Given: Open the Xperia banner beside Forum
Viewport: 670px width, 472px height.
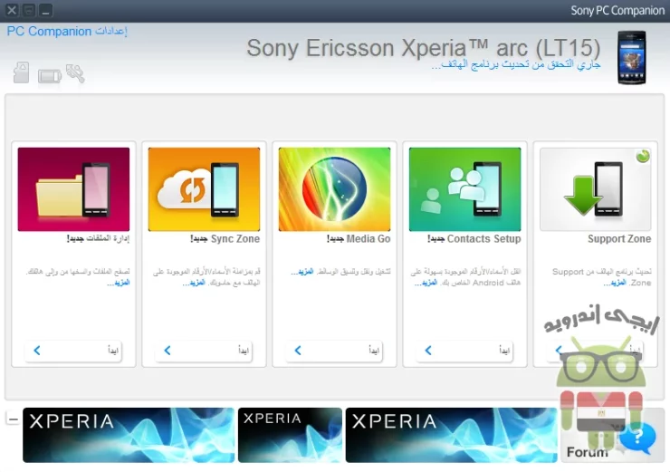Looking at the screenshot, I should point(451,435).
